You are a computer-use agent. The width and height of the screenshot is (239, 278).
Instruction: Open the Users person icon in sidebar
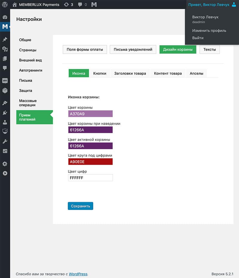pyautogui.click(x=5, y=122)
